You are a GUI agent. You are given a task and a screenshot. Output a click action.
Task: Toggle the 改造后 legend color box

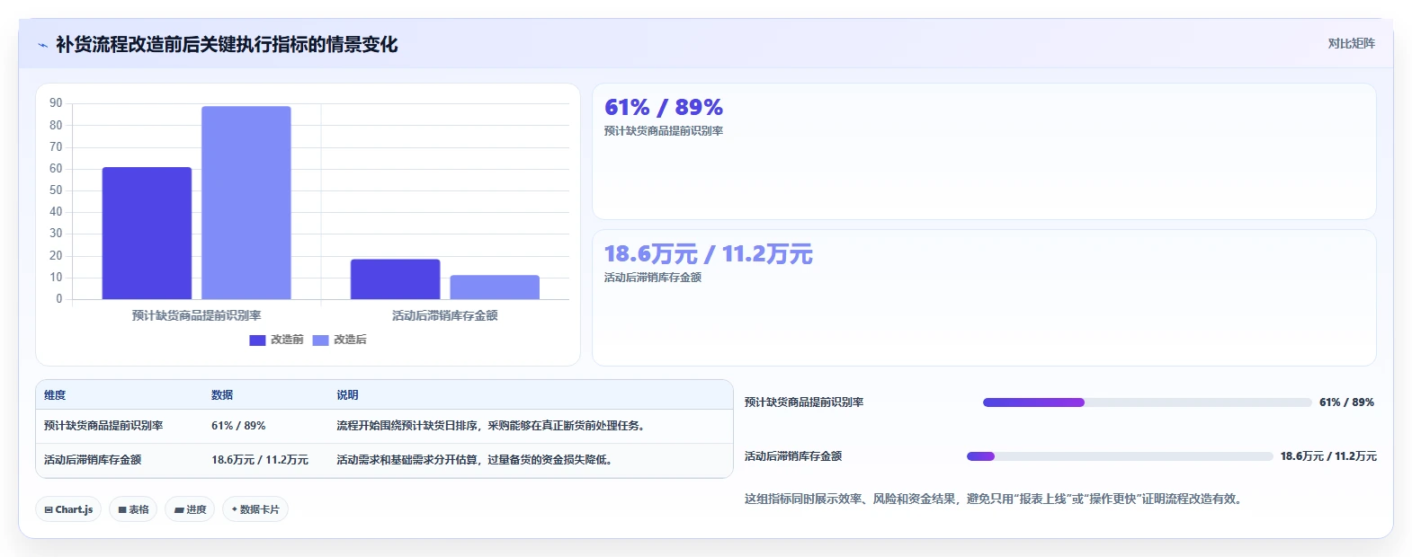pos(321,340)
